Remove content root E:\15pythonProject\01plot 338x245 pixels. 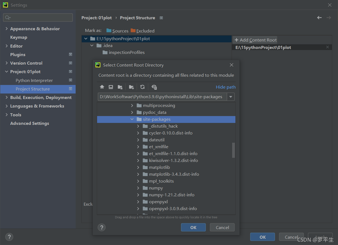click(327, 47)
